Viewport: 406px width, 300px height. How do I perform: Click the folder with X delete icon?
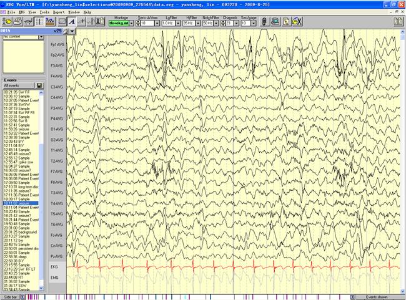[297, 22]
